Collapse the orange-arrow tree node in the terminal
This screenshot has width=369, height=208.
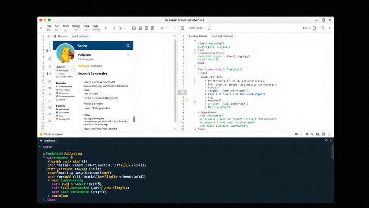coord(44,157)
